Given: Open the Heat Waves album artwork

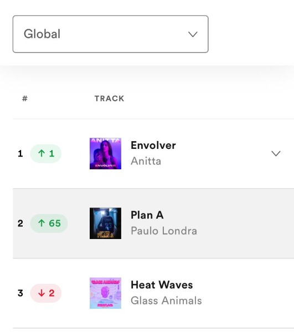Looking at the screenshot, I should point(106,293).
